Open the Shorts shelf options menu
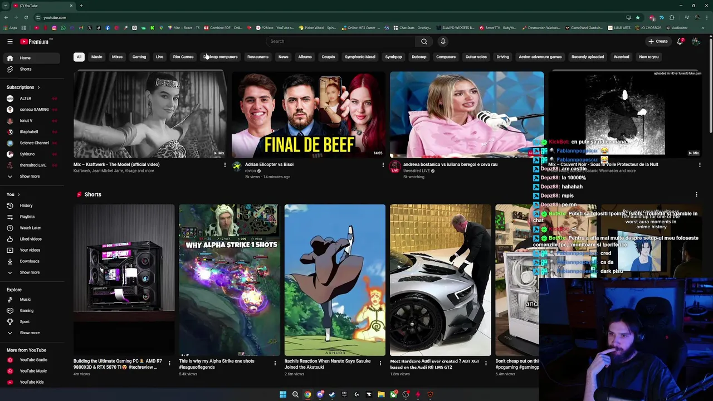 tap(696, 194)
